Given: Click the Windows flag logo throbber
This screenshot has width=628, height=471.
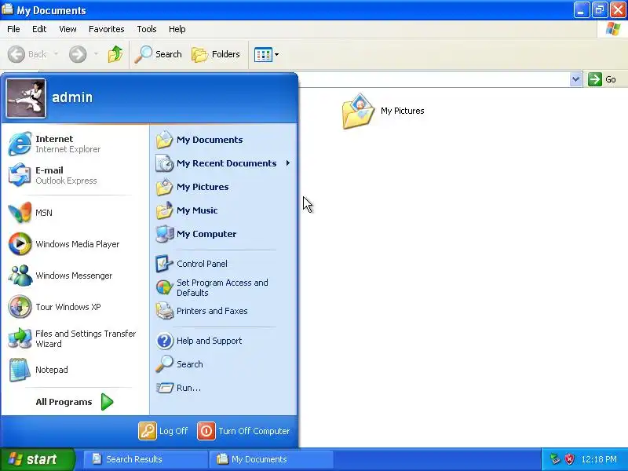Looking at the screenshot, I should (613, 29).
